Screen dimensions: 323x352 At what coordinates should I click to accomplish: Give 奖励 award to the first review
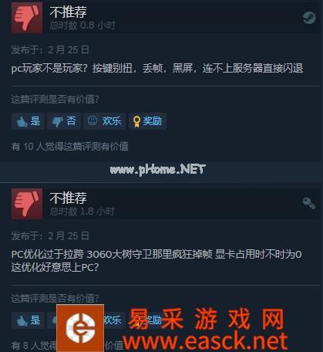147,121
